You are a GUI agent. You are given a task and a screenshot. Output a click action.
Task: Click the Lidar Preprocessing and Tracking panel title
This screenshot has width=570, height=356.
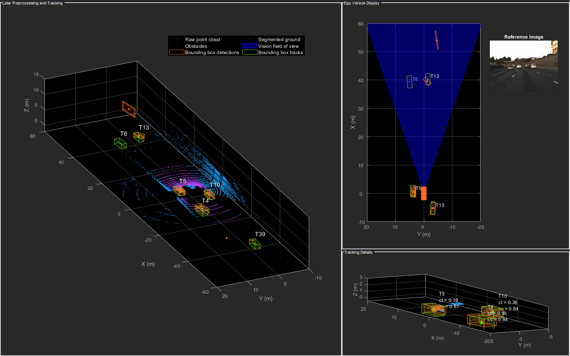[x=33, y=3]
